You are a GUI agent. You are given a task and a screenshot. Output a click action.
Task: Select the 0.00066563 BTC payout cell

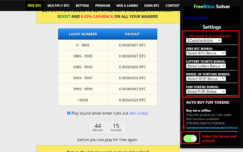pyautogui.click(x=133, y=89)
